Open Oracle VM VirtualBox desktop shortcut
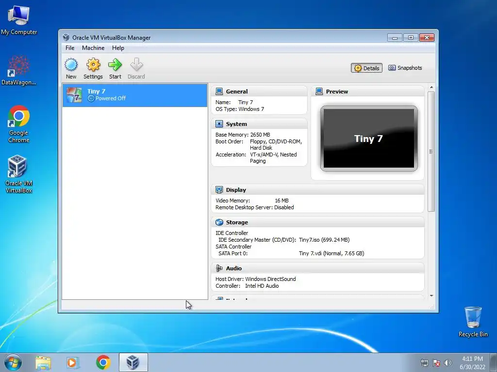 coord(19,174)
